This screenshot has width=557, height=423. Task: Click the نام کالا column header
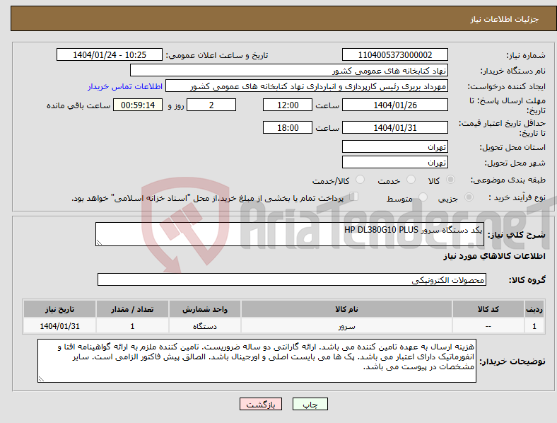pos(346,309)
